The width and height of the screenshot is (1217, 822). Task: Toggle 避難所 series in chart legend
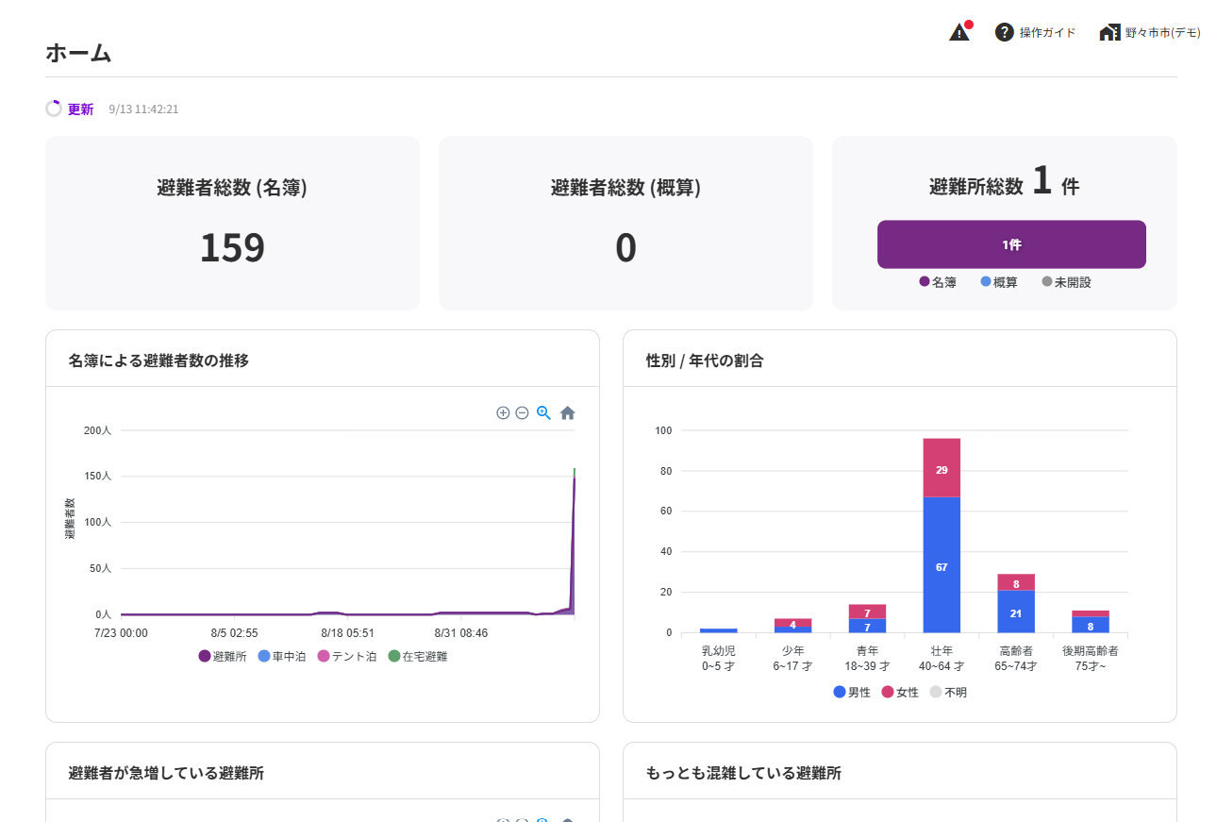pyautogui.click(x=223, y=656)
